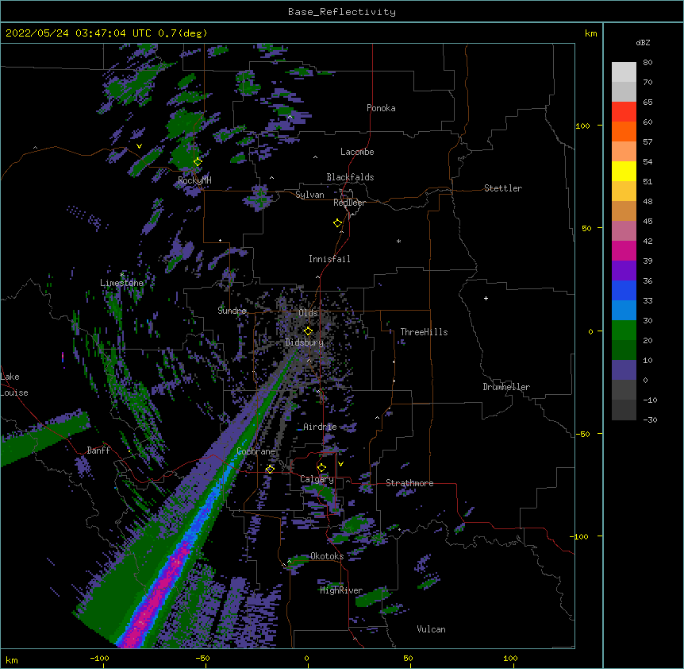The width and height of the screenshot is (684, 669).
Task: Click the pale orange 54-57 dBZ swatch
Action: 624,152
